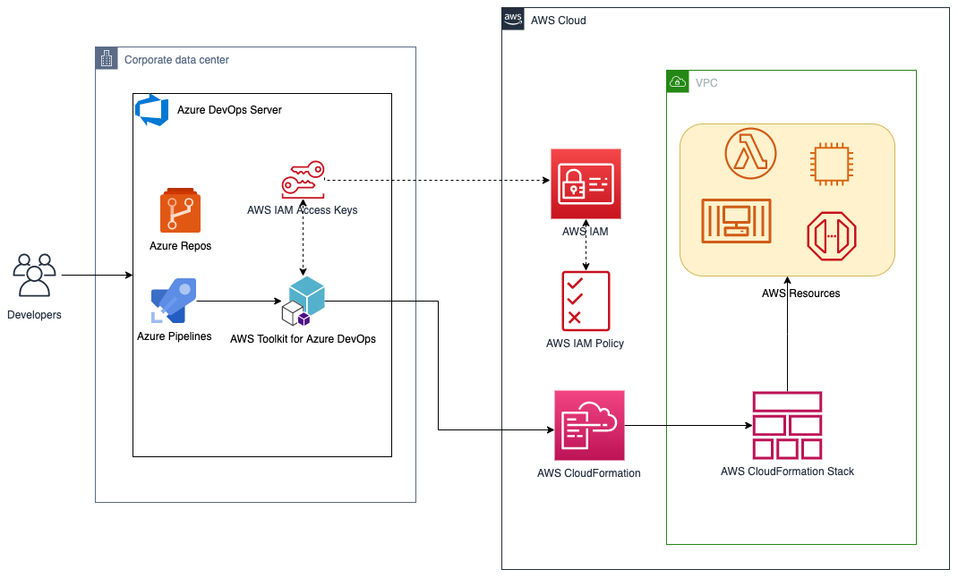
Task: Select the AWS IAM Policy checklist icon
Action: pos(586,302)
